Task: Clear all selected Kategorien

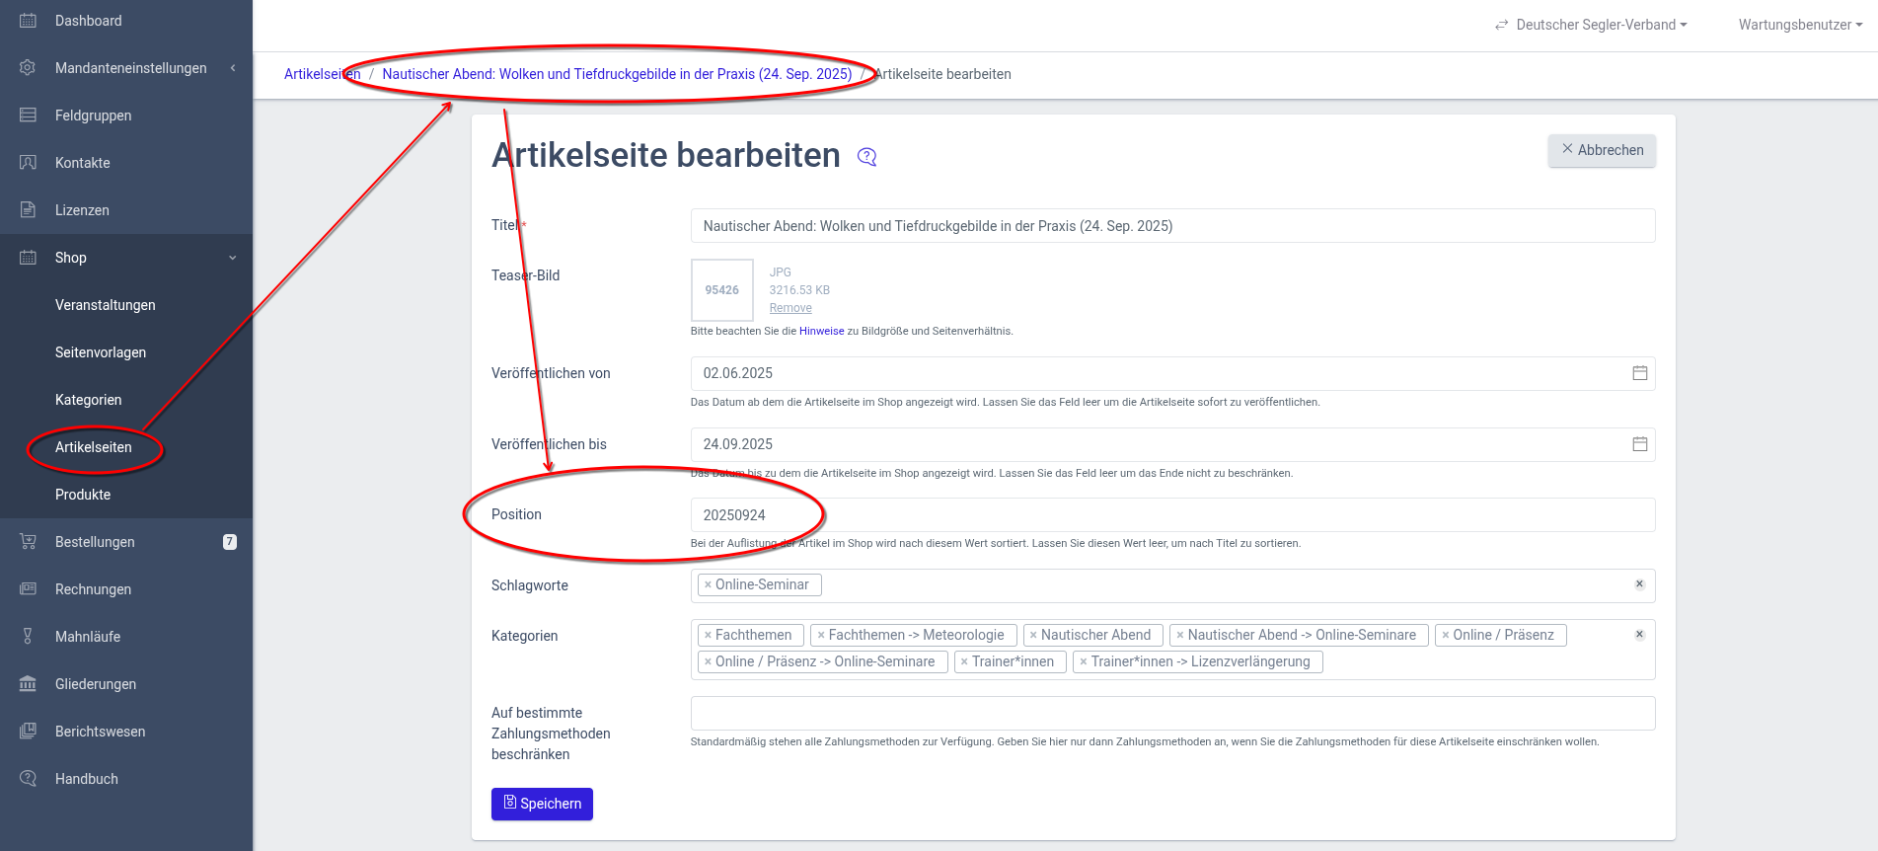Action: [x=1639, y=635]
